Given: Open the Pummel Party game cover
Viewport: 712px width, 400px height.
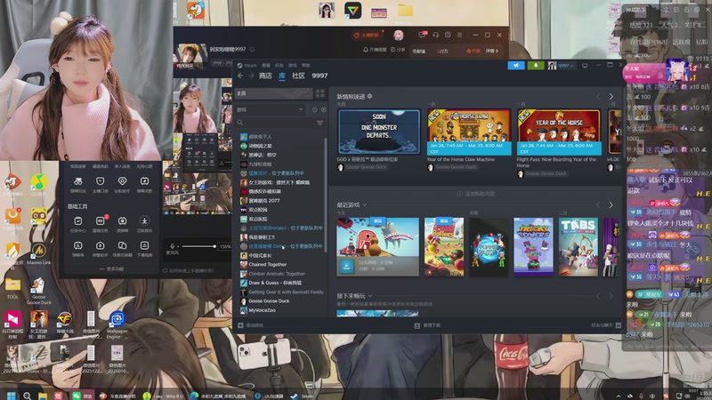Looking at the screenshot, I should (x=489, y=247).
